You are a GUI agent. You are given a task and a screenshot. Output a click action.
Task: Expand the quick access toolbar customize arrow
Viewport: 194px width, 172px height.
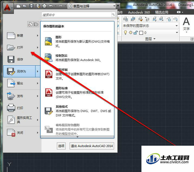click(118, 6)
